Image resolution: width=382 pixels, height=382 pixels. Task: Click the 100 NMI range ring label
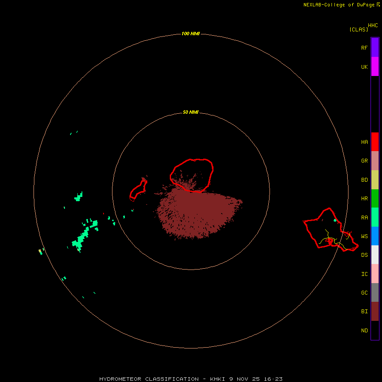pos(191,34)
